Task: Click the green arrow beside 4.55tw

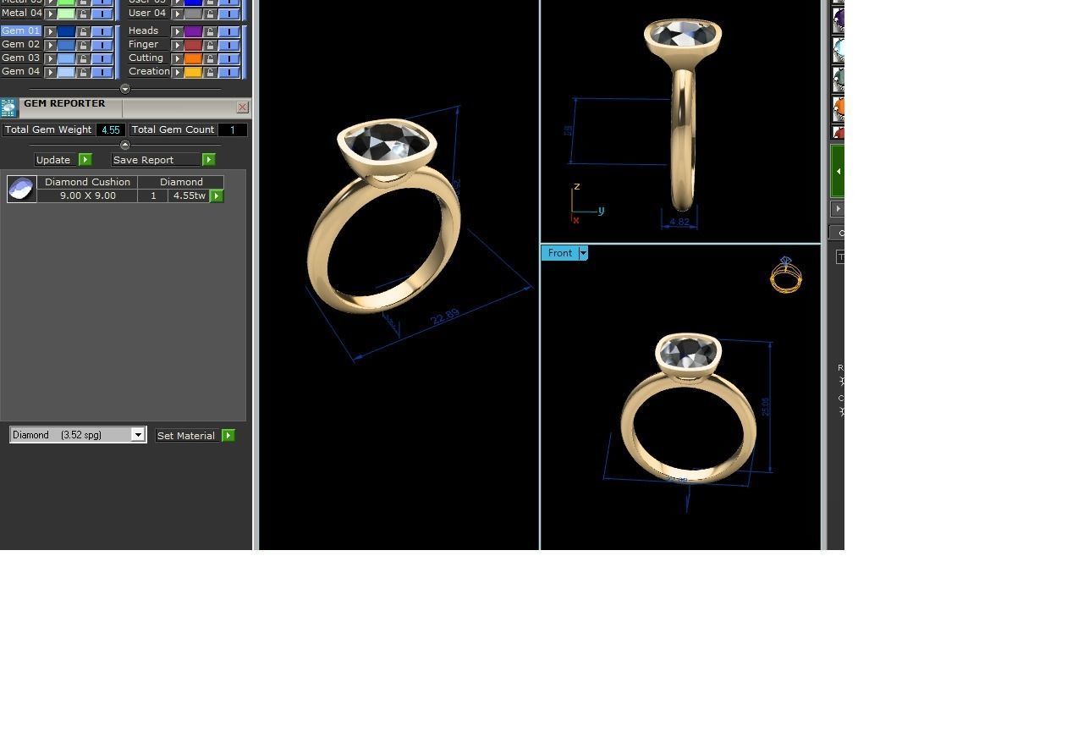Action: pos(217,195)
